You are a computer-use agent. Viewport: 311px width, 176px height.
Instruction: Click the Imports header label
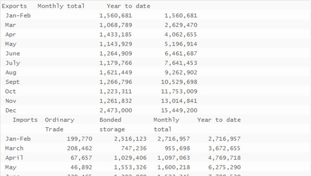point(25,120)
